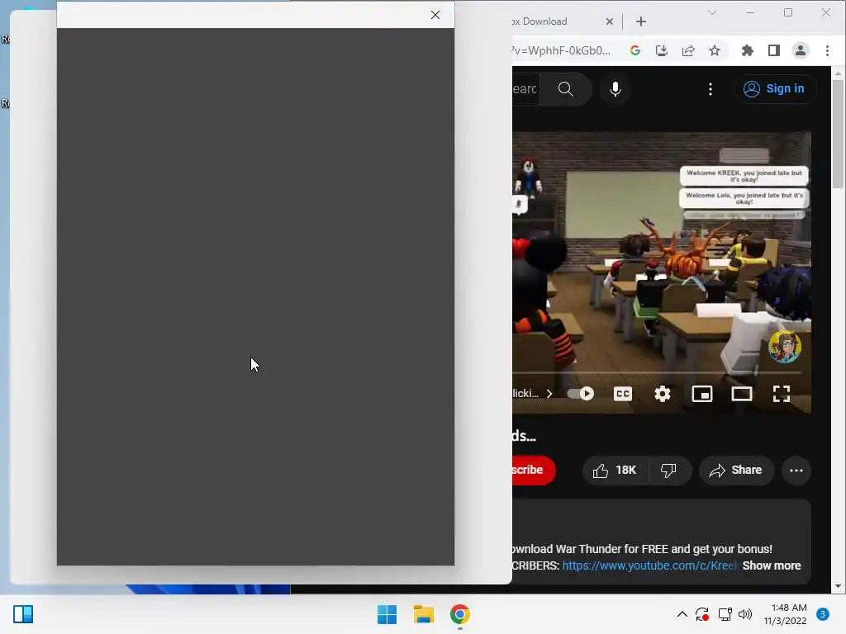Open Chrome side panel
The height and width of the screenshot is (634, 846).
click(x=773, y=50)
